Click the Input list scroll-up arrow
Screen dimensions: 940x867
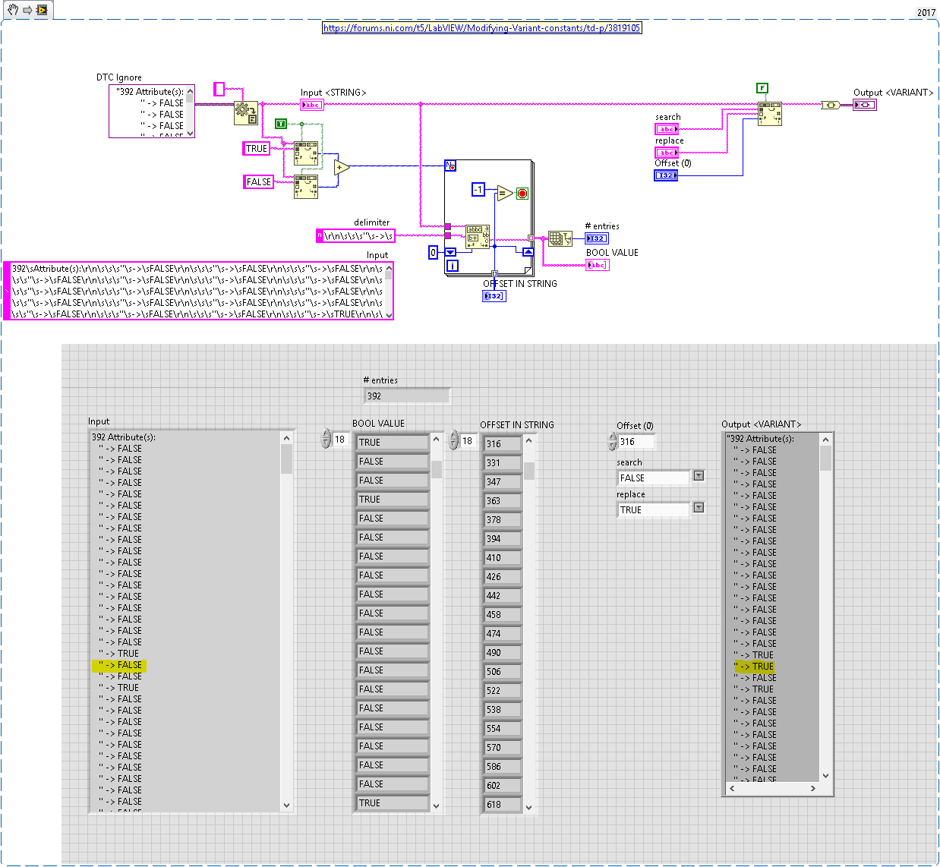coord(286,438)
